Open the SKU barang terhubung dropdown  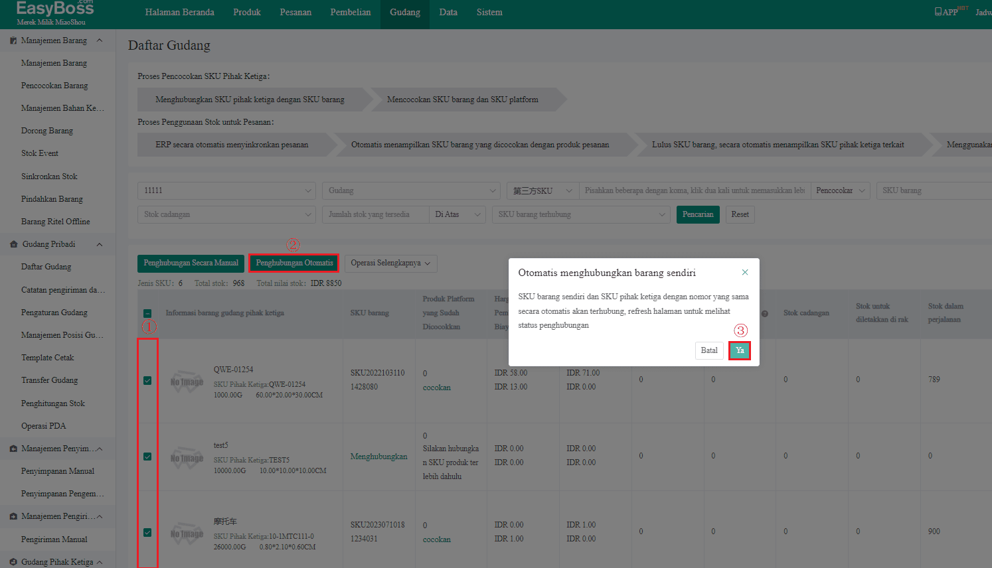click(581, 214)
